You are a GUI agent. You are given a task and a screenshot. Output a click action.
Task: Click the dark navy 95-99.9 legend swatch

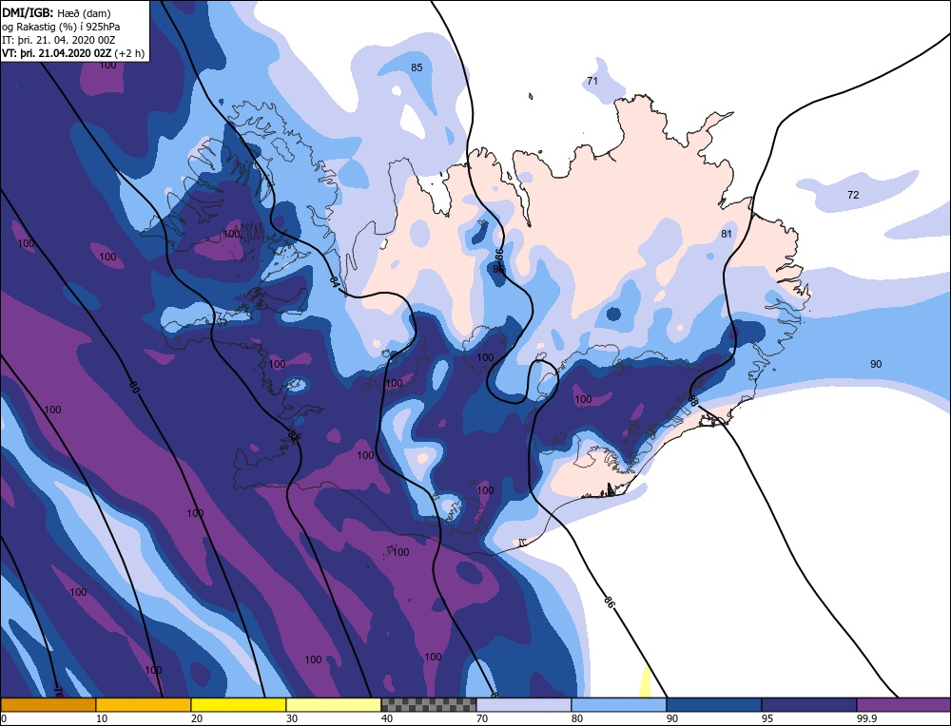809,705
